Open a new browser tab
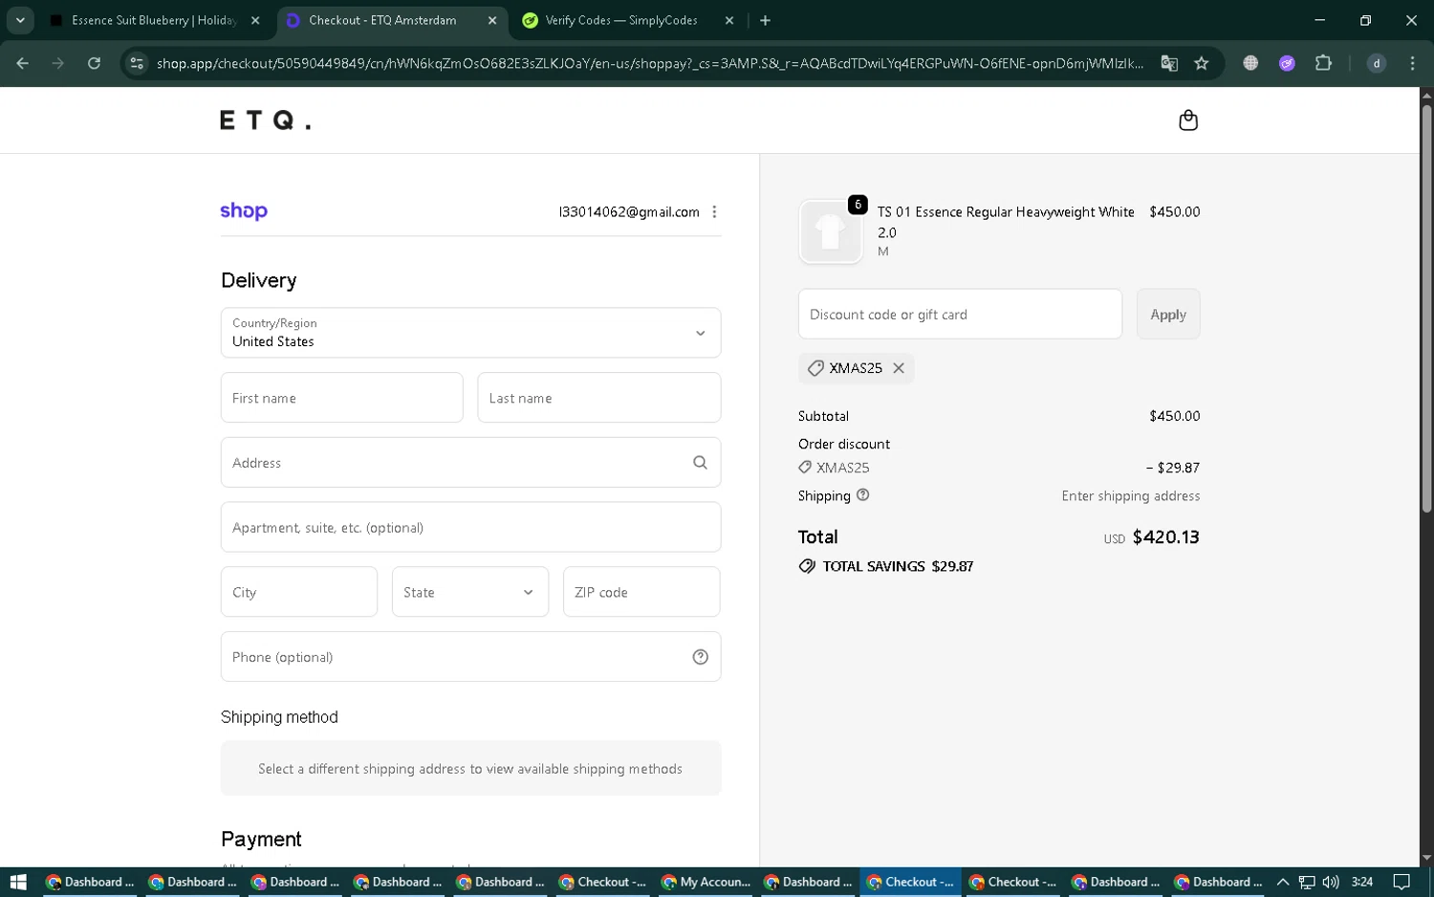 click(765, 20)
